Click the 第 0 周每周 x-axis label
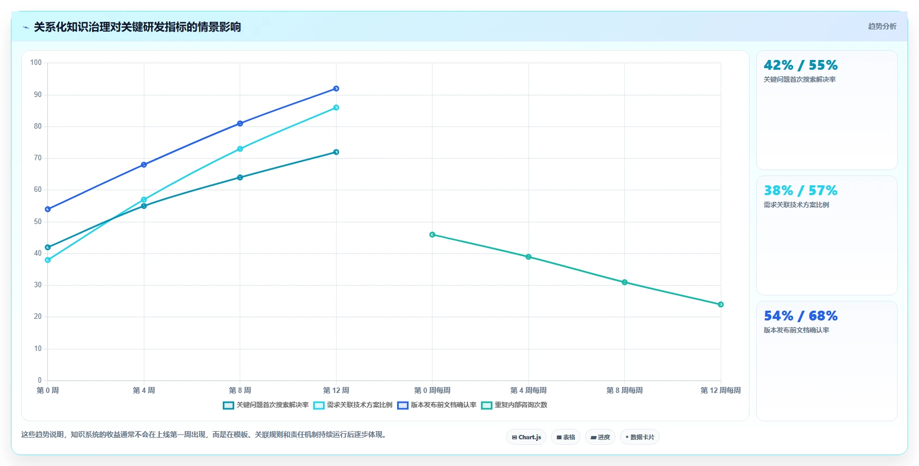The height and width of the screenshot is (466, 919). tap(433, 390)
